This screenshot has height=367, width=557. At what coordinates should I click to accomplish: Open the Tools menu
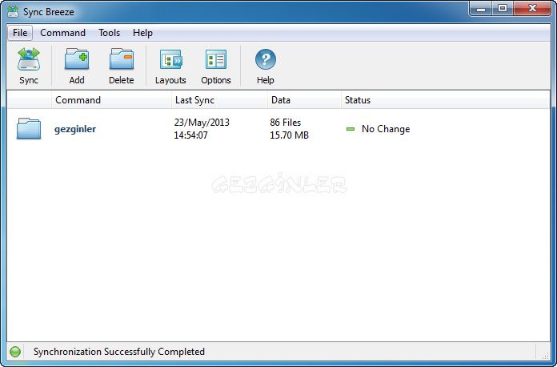109,33
